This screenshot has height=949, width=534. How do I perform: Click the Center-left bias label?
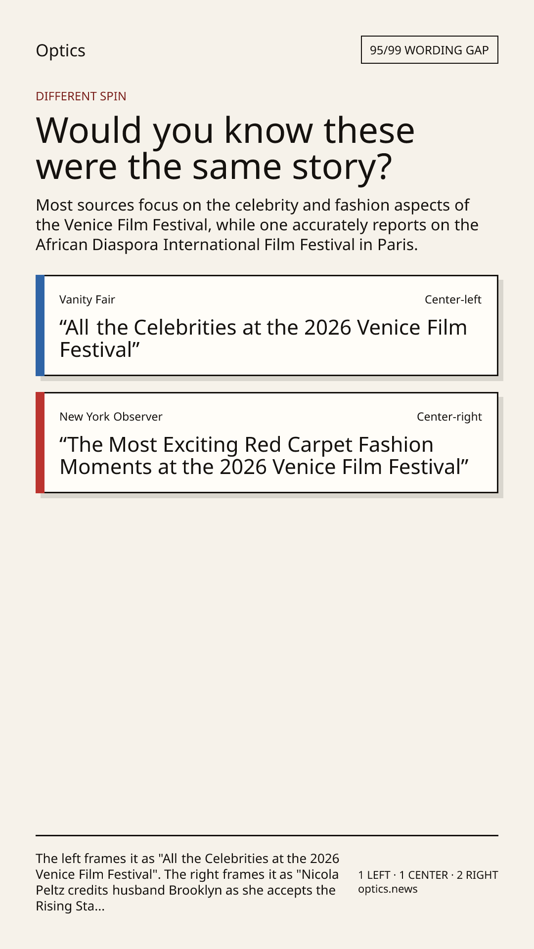[x=453, y=300]
